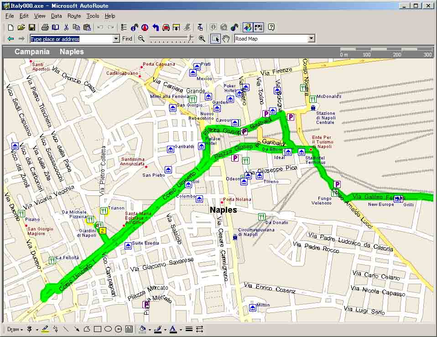Click the Naples link in header bar
The height and width of the screenshot is (337, 437).
(72, 52)
